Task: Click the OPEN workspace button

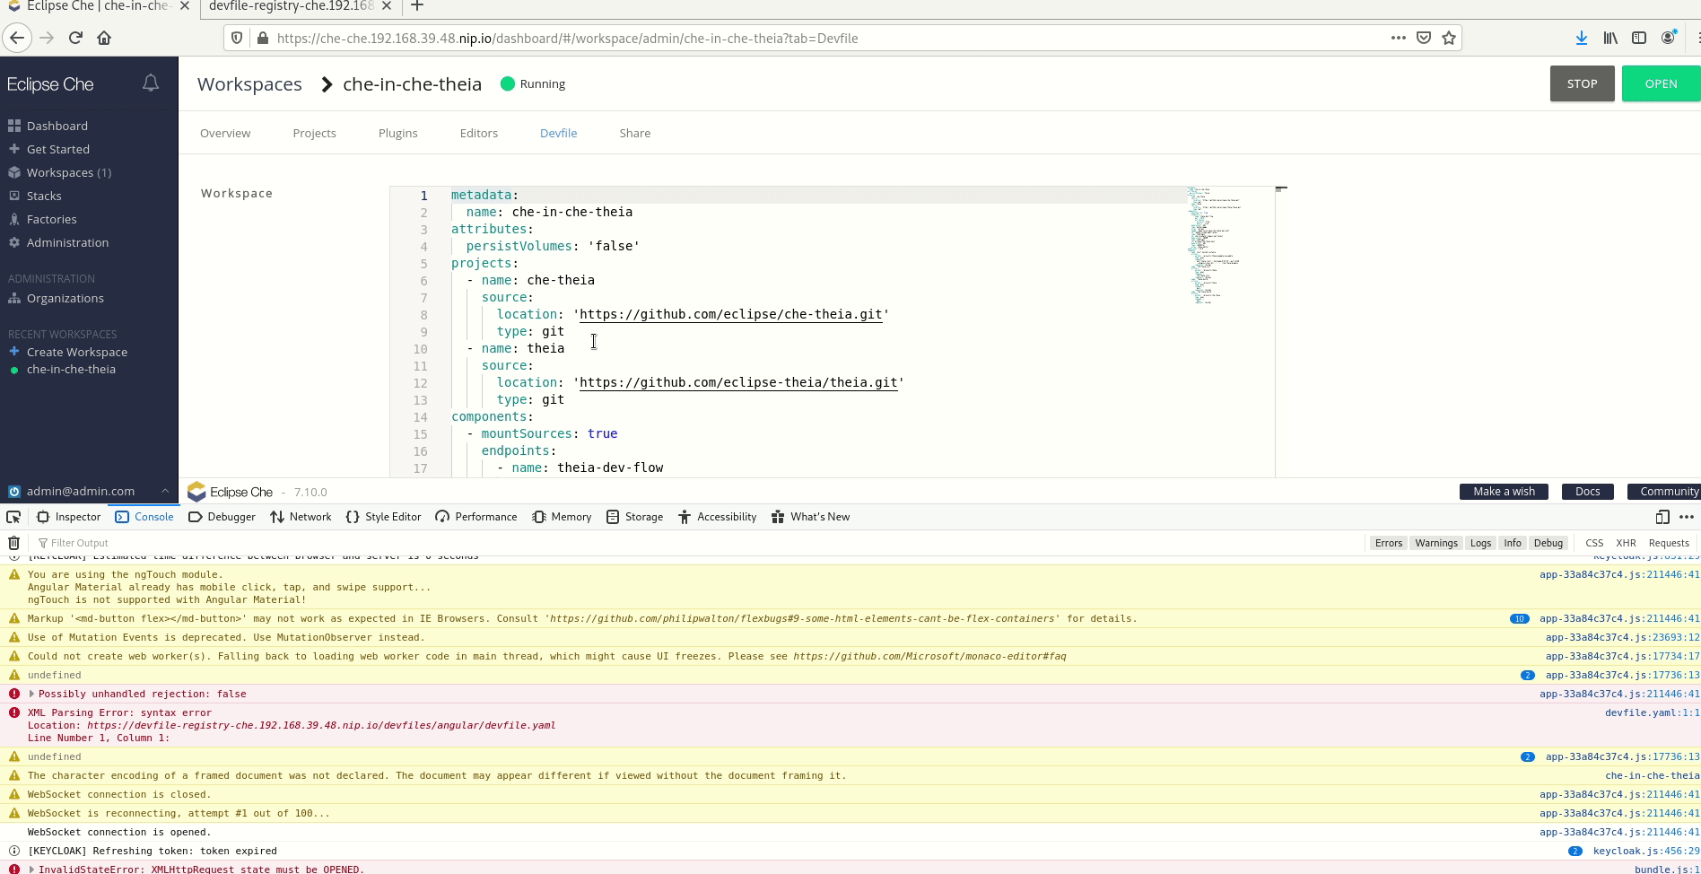Action: click(1662, 83)
